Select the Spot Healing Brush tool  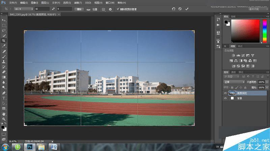click(4, 51)
